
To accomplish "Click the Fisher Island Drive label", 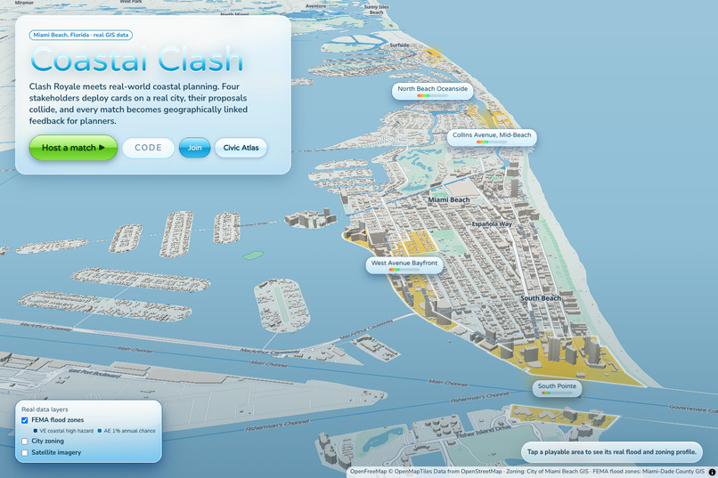I will (484, 431).
